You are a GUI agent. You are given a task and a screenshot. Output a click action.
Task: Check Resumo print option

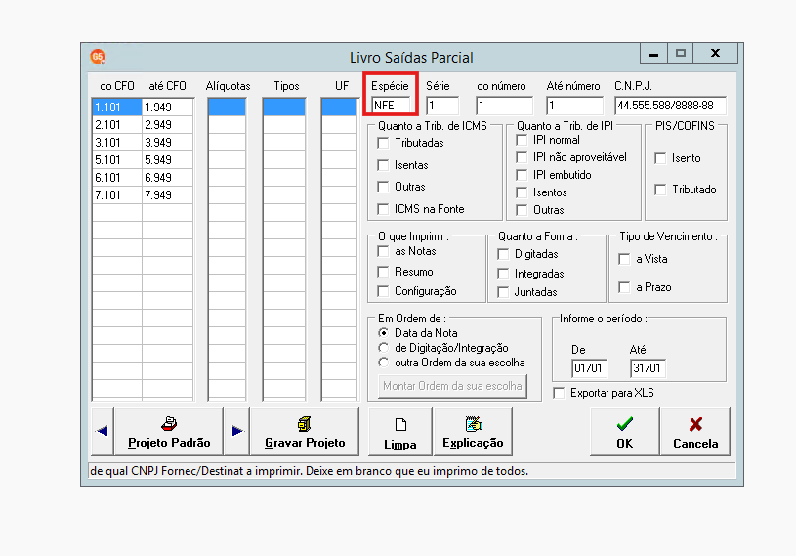click(x=383, y=273)
